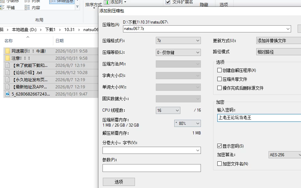
Task: Click 隐藏 ribbon item
Action: (204, 4)
